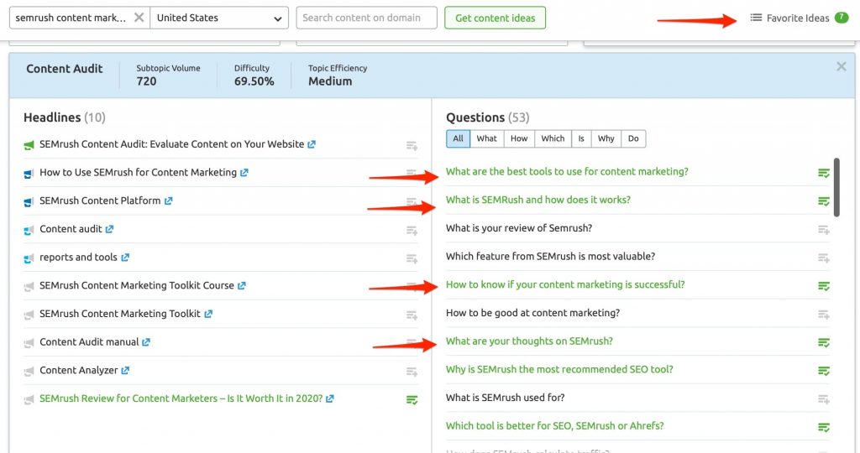This screenshot has width=860, height=453.
Task: Select question What is SEMrush used for?
Action: coord(505,398)
